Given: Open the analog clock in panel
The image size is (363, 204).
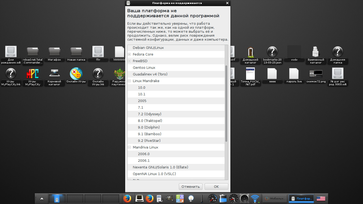Looking at the screenshot, I should pyautogui.click(x=234, y=198).
